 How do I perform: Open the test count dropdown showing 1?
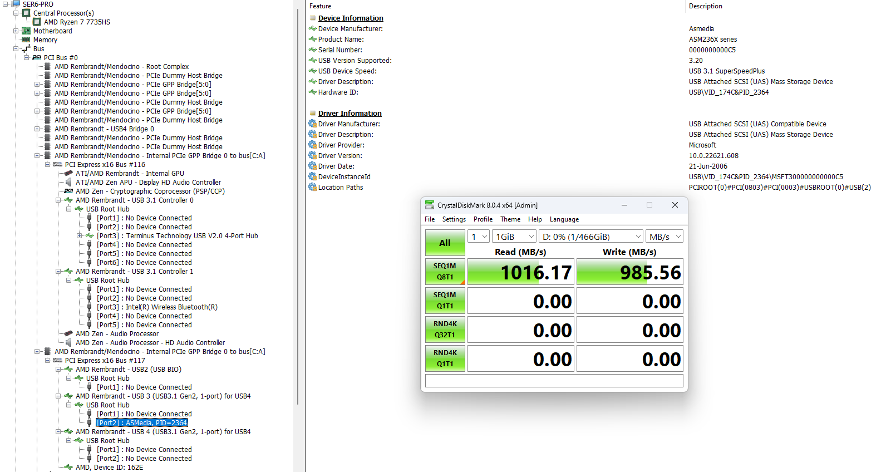pyautogui.click(x=479, y=237)
